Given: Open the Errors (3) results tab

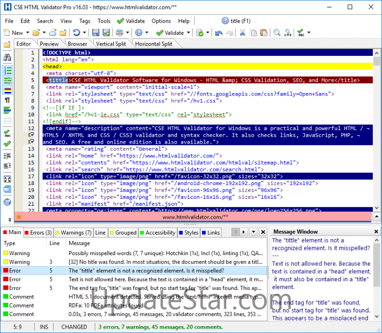Looking at the screenshot, I should click(38, 233).
